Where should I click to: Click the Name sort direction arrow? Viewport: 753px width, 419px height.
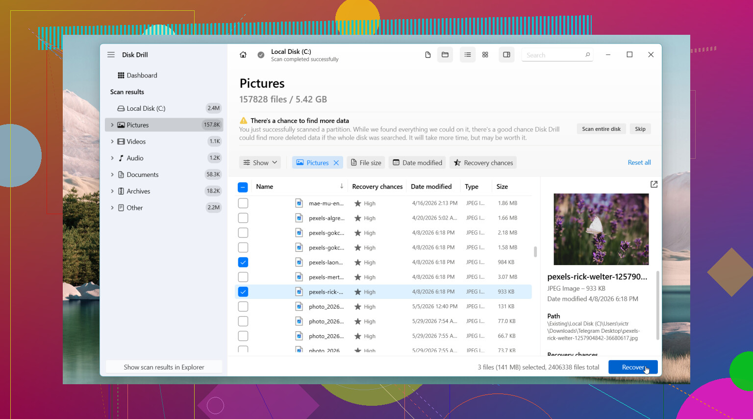point(342,186)
